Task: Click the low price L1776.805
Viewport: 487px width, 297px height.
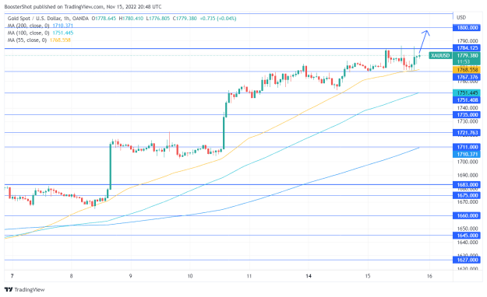Action: pos(158,19)
